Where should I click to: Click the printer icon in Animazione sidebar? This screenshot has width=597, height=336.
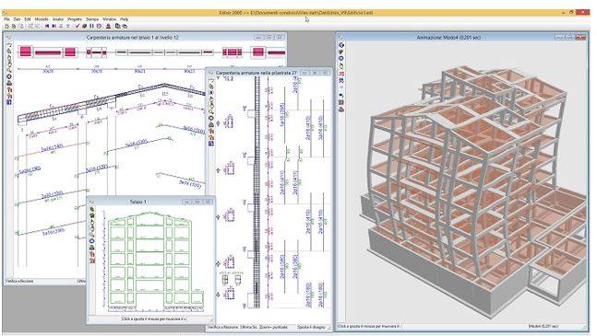coord(341,110)
